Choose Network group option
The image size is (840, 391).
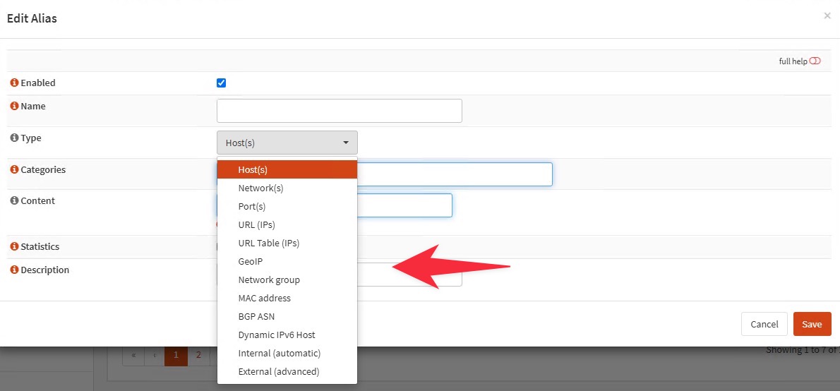coord(287,279)
